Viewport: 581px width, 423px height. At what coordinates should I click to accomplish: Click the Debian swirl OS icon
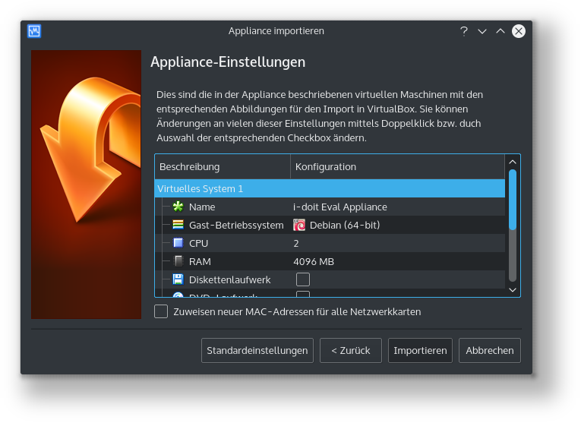(299, 225)
